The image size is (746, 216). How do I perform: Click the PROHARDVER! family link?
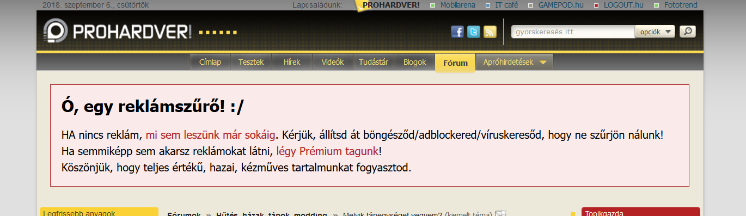pyautogui.click(x=391, y=5)
